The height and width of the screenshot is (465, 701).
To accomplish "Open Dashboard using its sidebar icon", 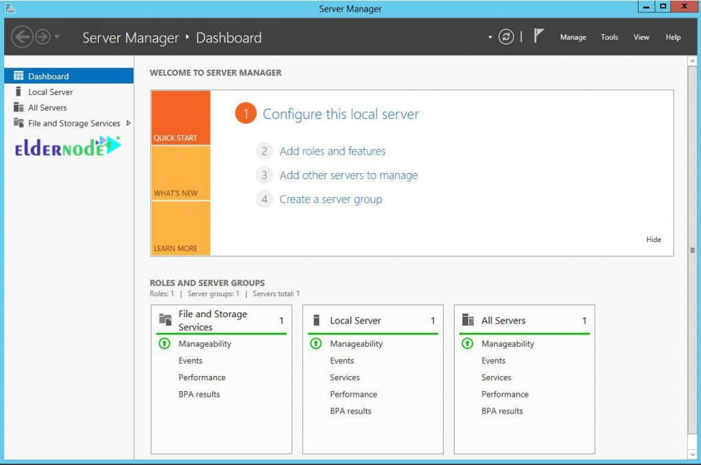I will [x=20, y=76].
